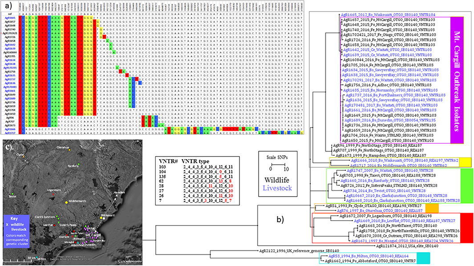The height and width of the screenshot is (266, 474).
Task: Click the Clyde label on the map
Action: [20, 154]
